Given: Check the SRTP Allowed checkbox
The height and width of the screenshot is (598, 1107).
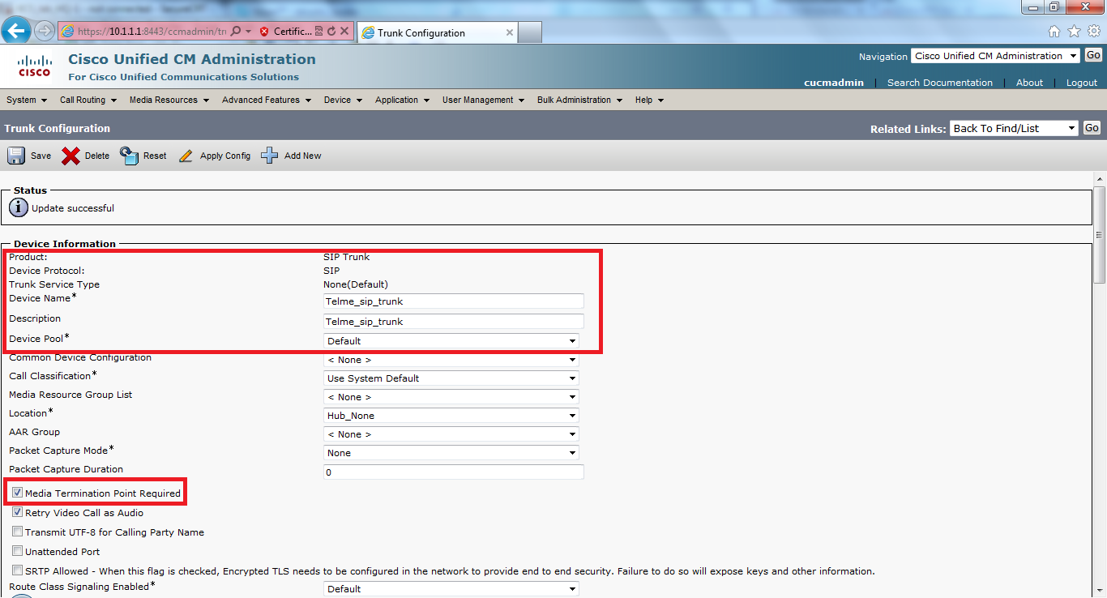Looking at the screenshot, I should (x=18, y=570).
